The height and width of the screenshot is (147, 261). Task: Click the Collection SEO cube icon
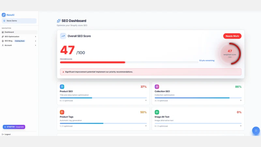pos(157,87)
